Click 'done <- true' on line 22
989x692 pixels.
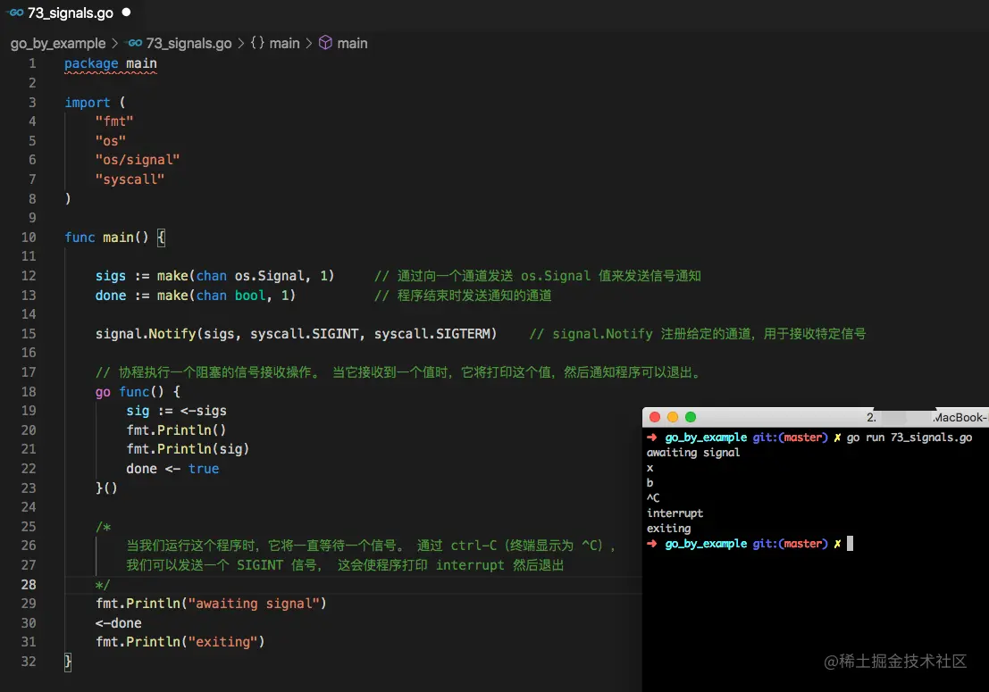coord(172,469)
